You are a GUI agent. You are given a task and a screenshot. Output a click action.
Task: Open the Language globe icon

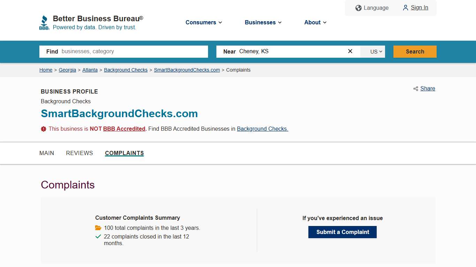pyautogui.click(x=358, y=8)
